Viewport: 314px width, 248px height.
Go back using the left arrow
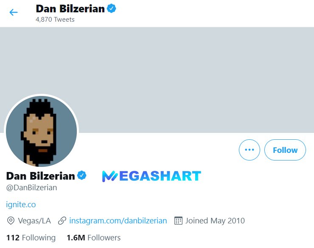pyautogui.click(x=14, y=12)
